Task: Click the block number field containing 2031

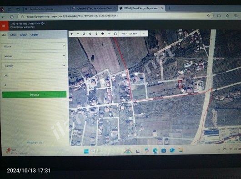Action: [34, 76]
